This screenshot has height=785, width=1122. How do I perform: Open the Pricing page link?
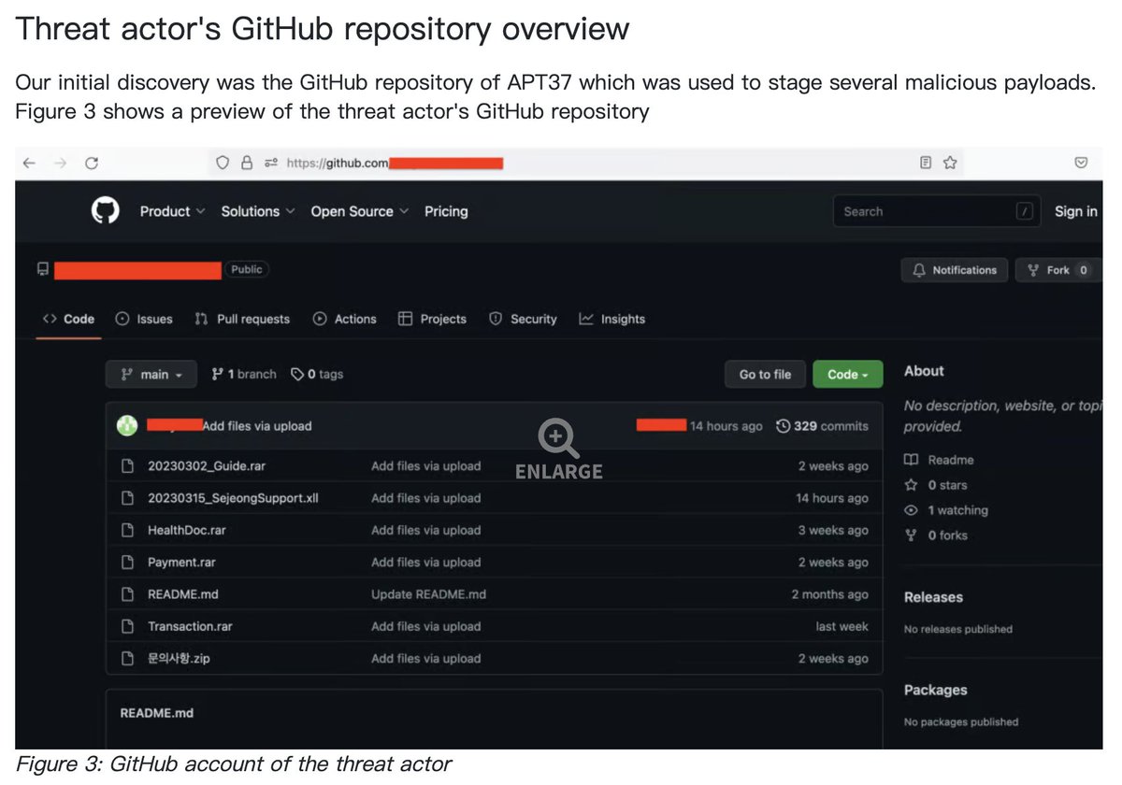(x=446, y=211)
